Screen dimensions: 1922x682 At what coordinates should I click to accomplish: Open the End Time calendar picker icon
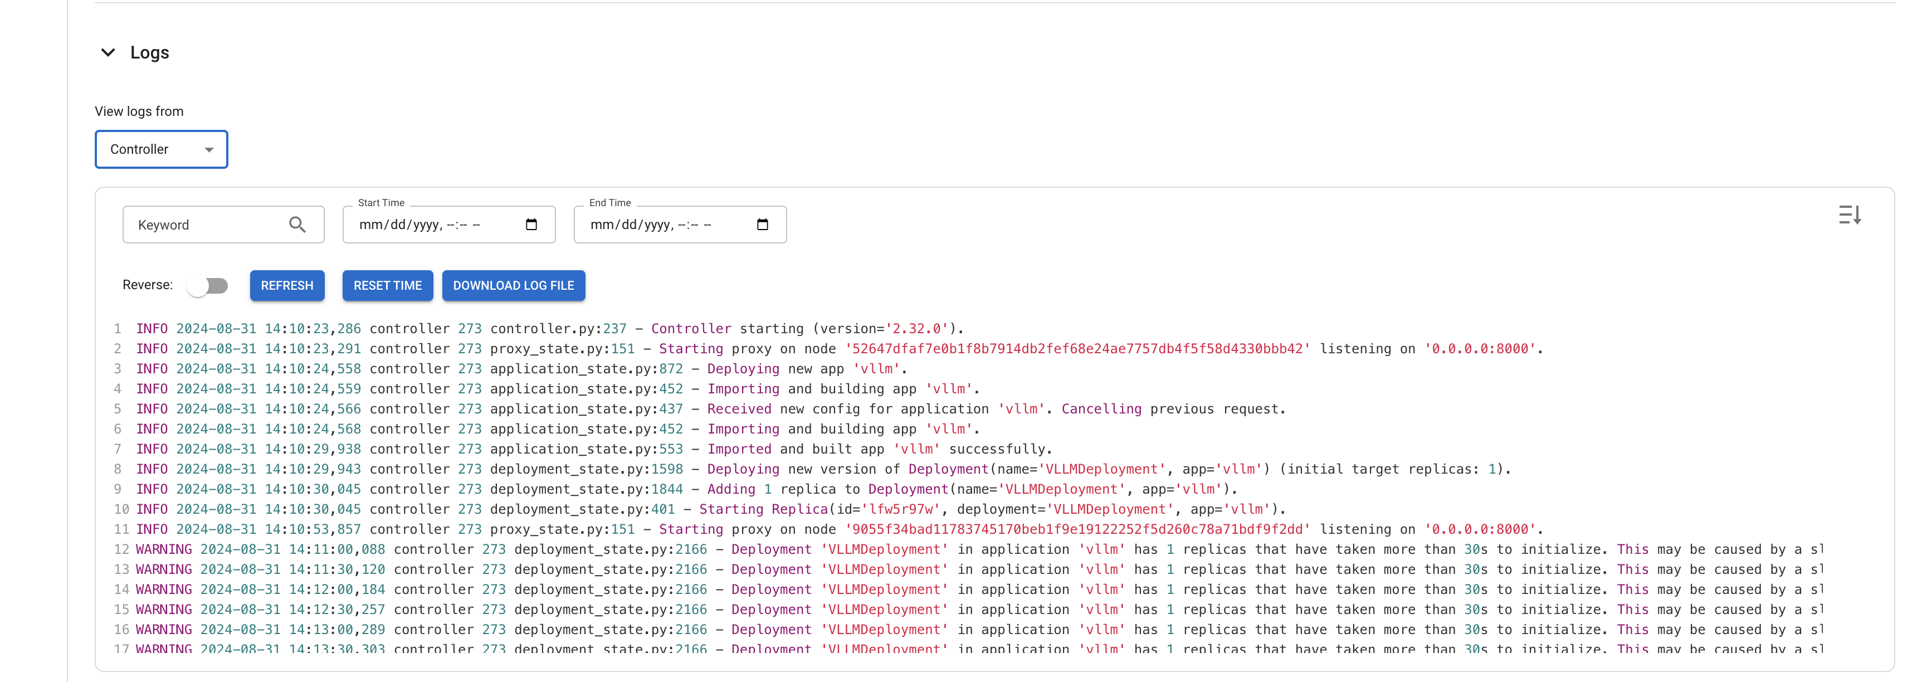763,223
